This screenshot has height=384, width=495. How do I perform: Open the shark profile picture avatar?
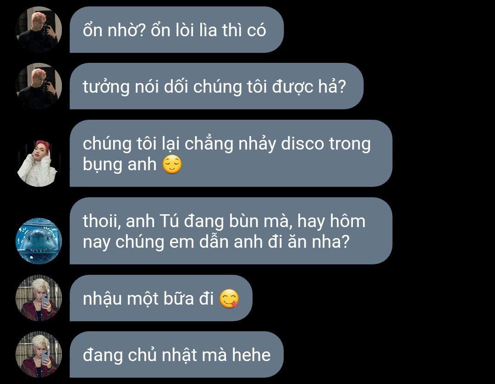[39, 241]
